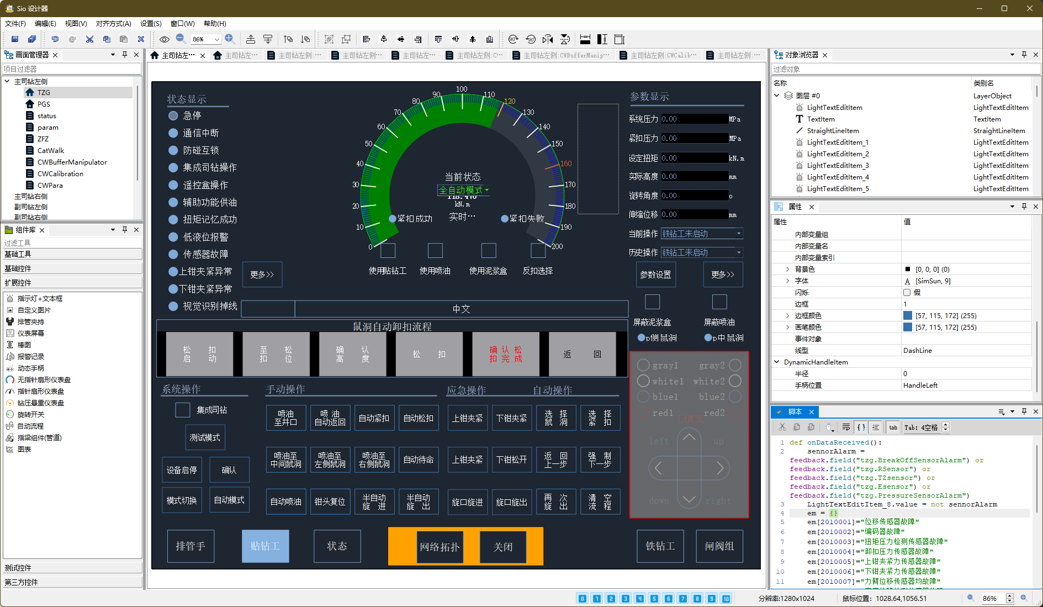The height and width of the screenshot is (607, 1043).
Task: Toggle bracket matching braces icon in script toolbar
Action: tap(861, 427)
